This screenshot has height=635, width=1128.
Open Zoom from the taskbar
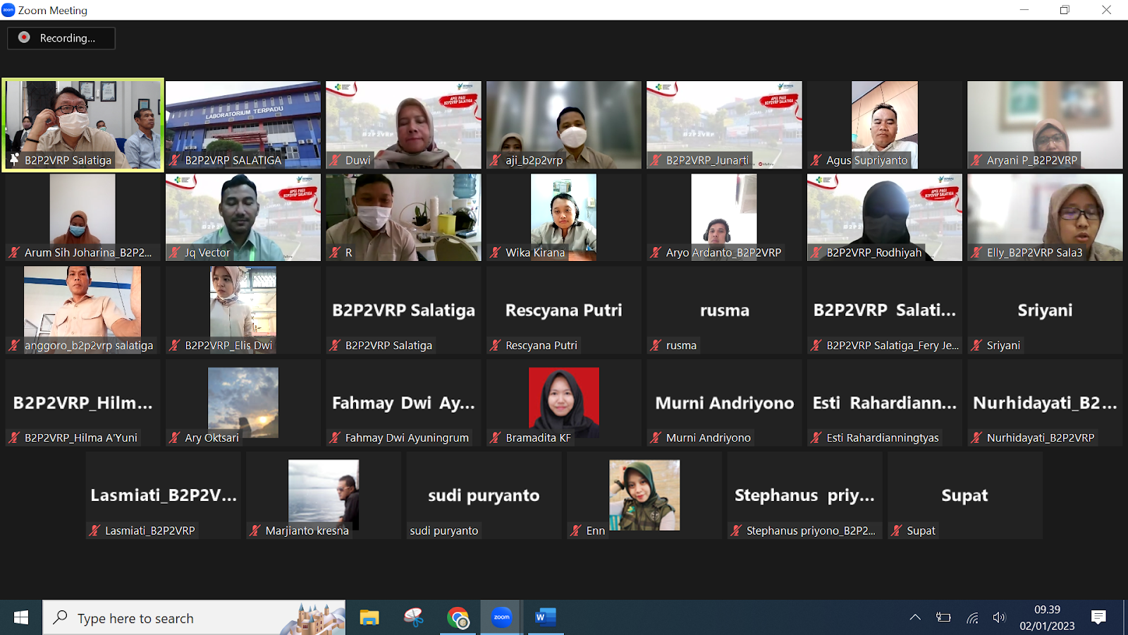click(501, 618)
